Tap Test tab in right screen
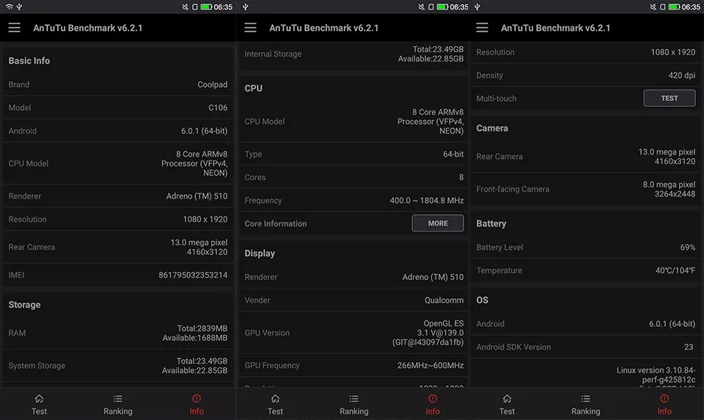704x420 pixels. click(x=507, y=405)
